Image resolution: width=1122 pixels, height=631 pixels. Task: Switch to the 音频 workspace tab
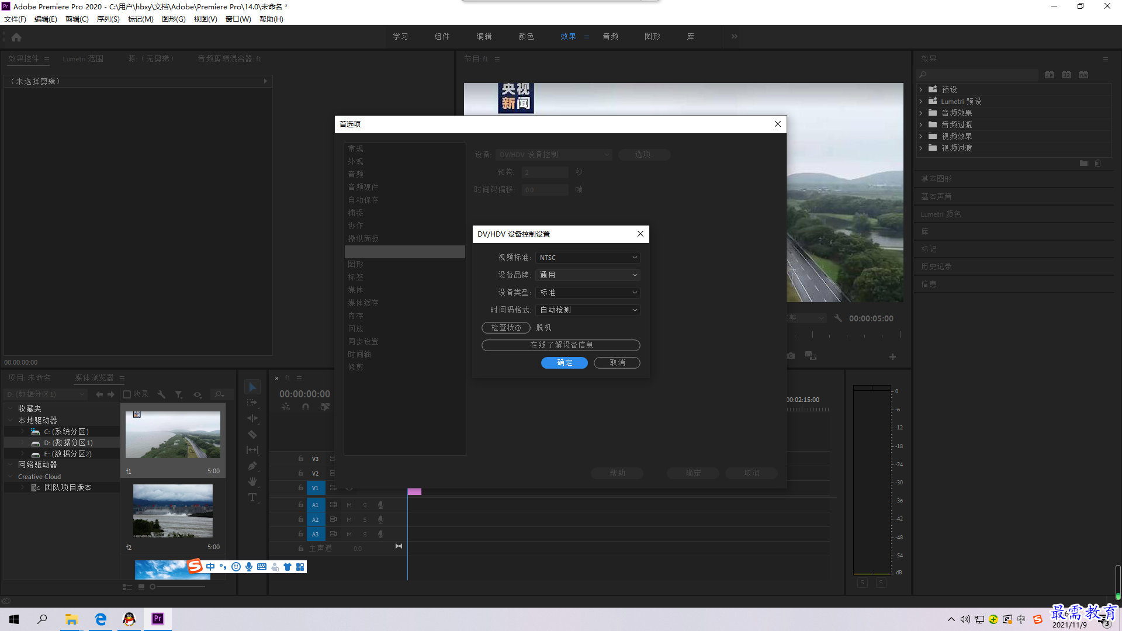click(x=611, y=36)
